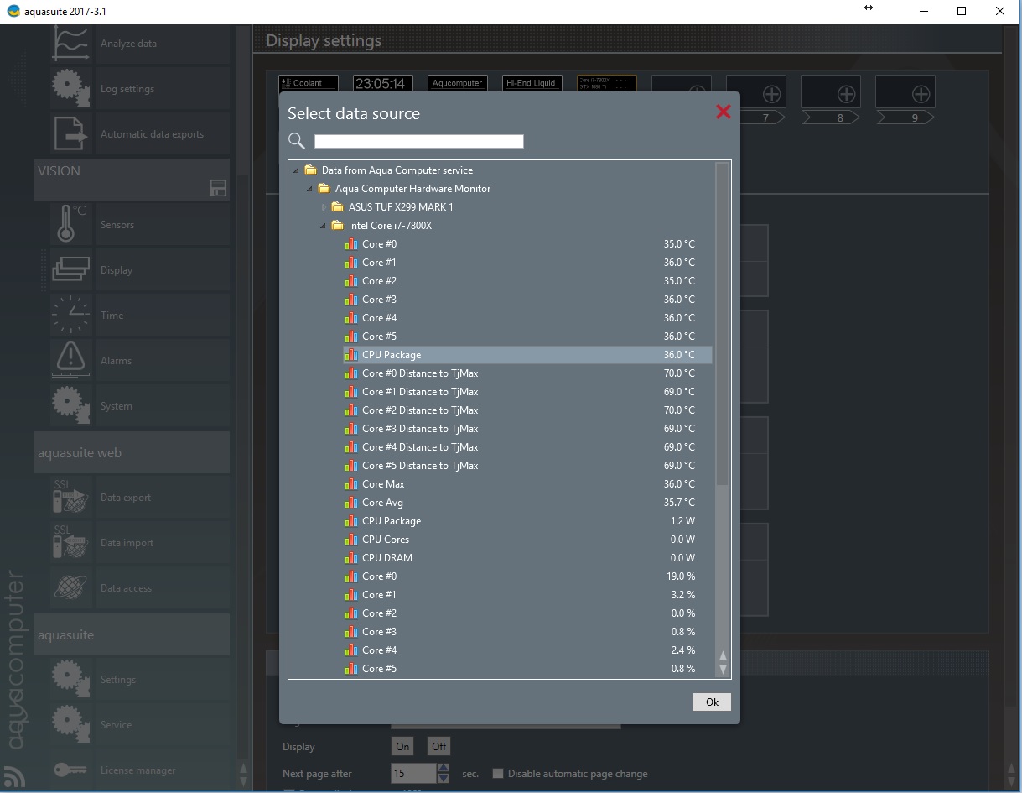Open the Analyze data section
The image size is (1022, 793).
point(128,44)
